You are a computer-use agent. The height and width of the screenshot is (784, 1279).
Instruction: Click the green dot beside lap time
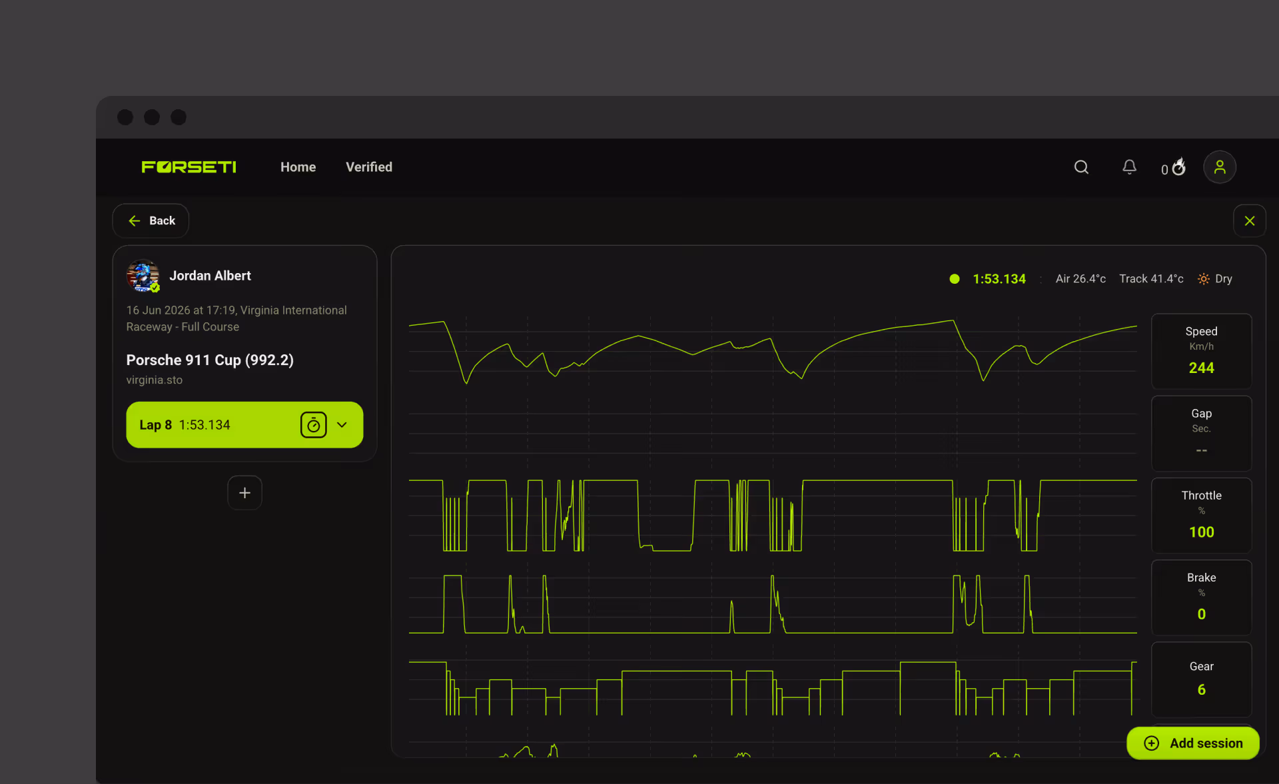[x=955, y=279]
